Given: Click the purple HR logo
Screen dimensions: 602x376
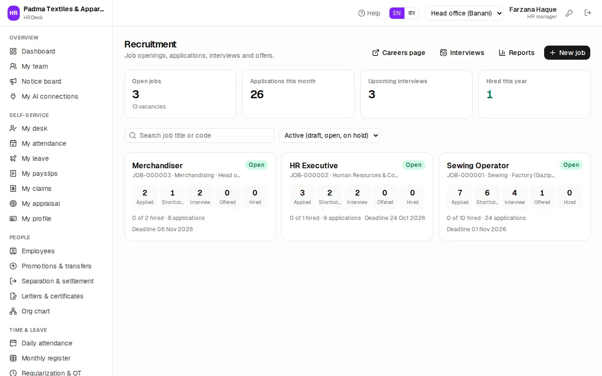Looking at the screenshot, I should (x=14, y=13).
